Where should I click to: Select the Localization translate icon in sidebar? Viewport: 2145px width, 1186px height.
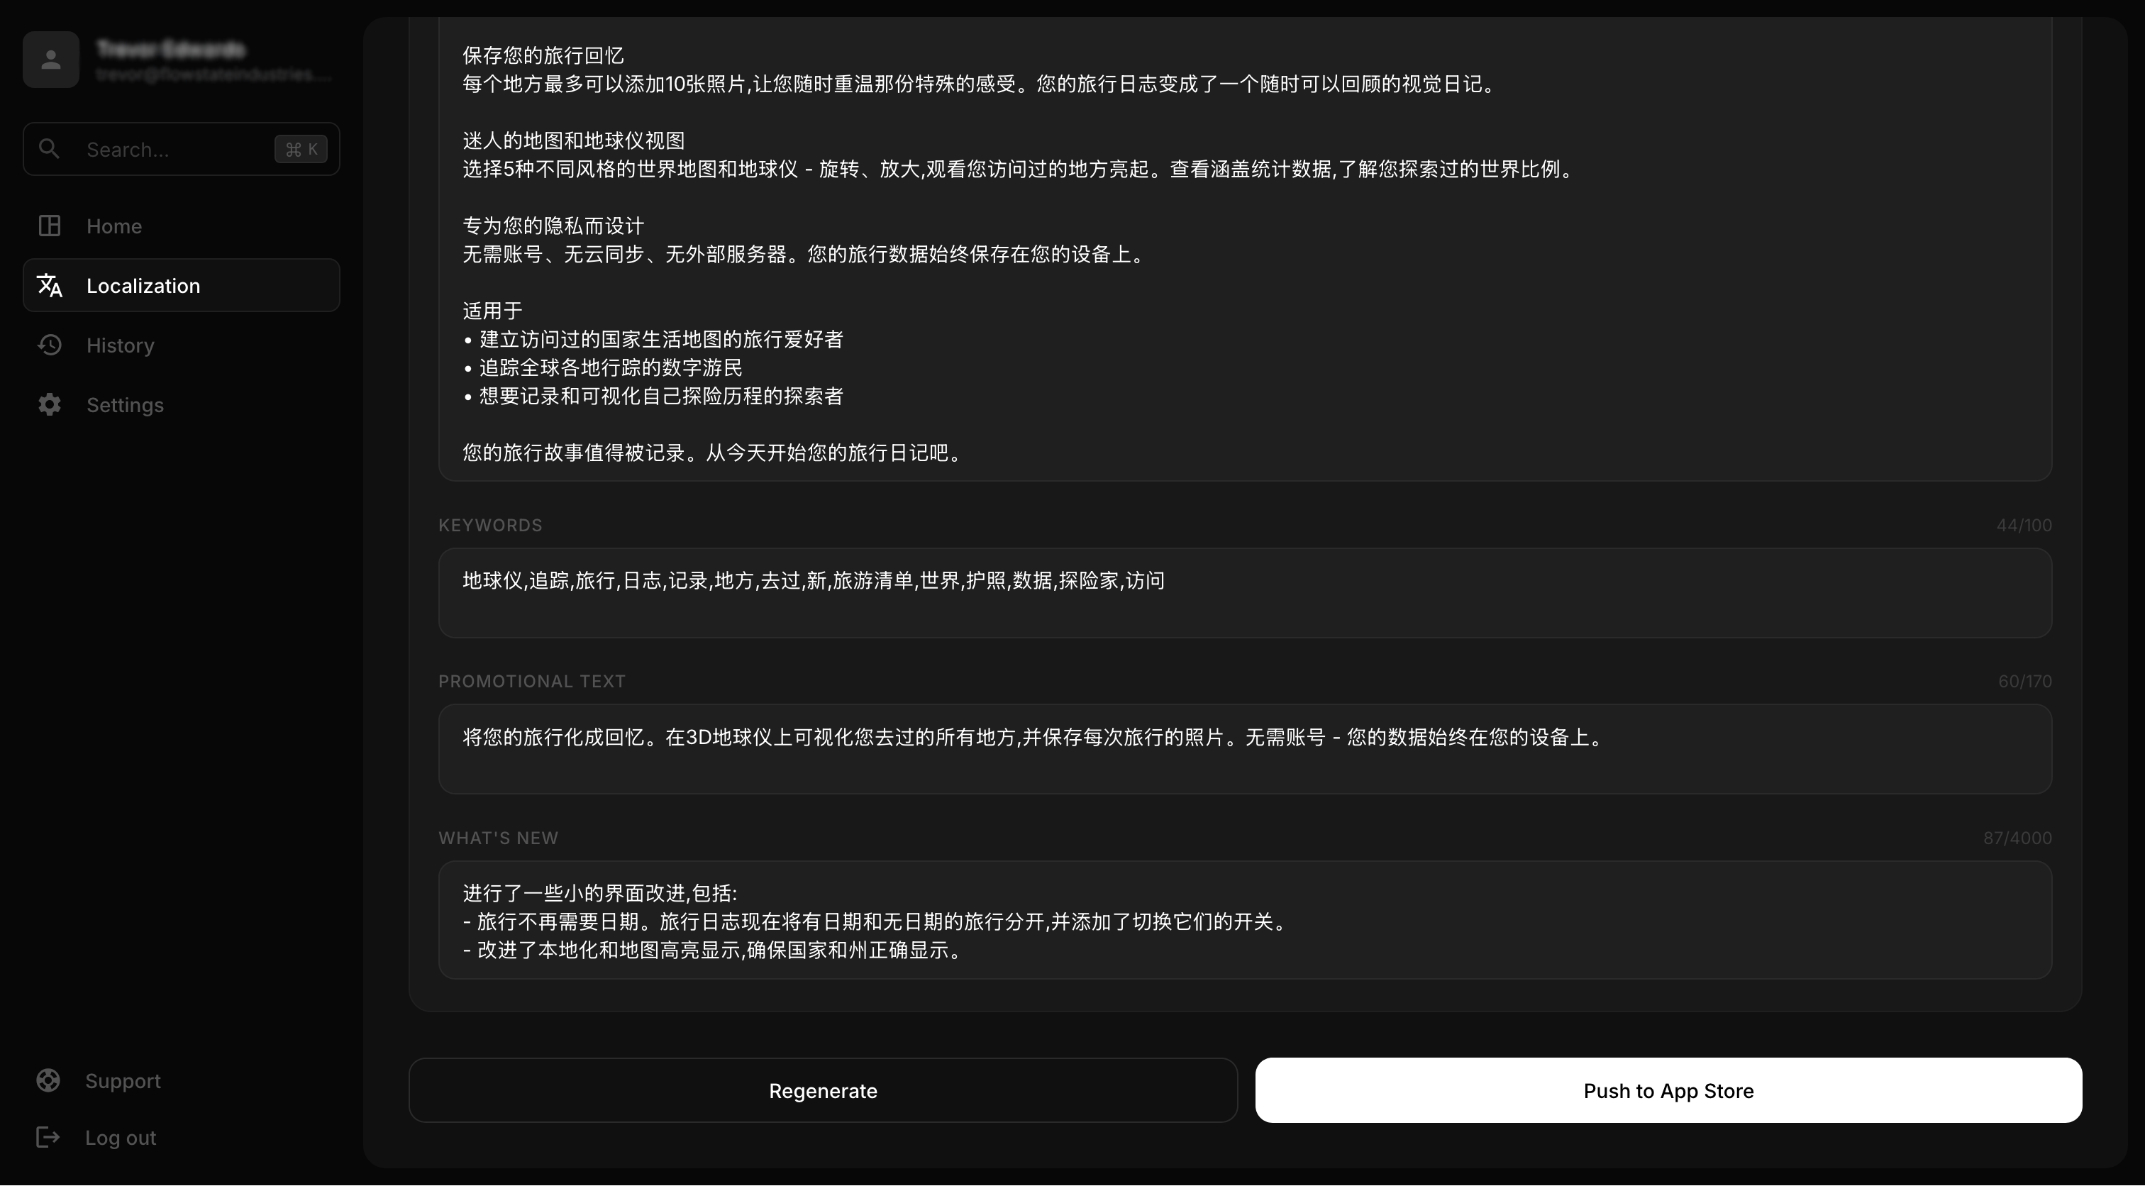pyautogui.click(x=50, y=285)
